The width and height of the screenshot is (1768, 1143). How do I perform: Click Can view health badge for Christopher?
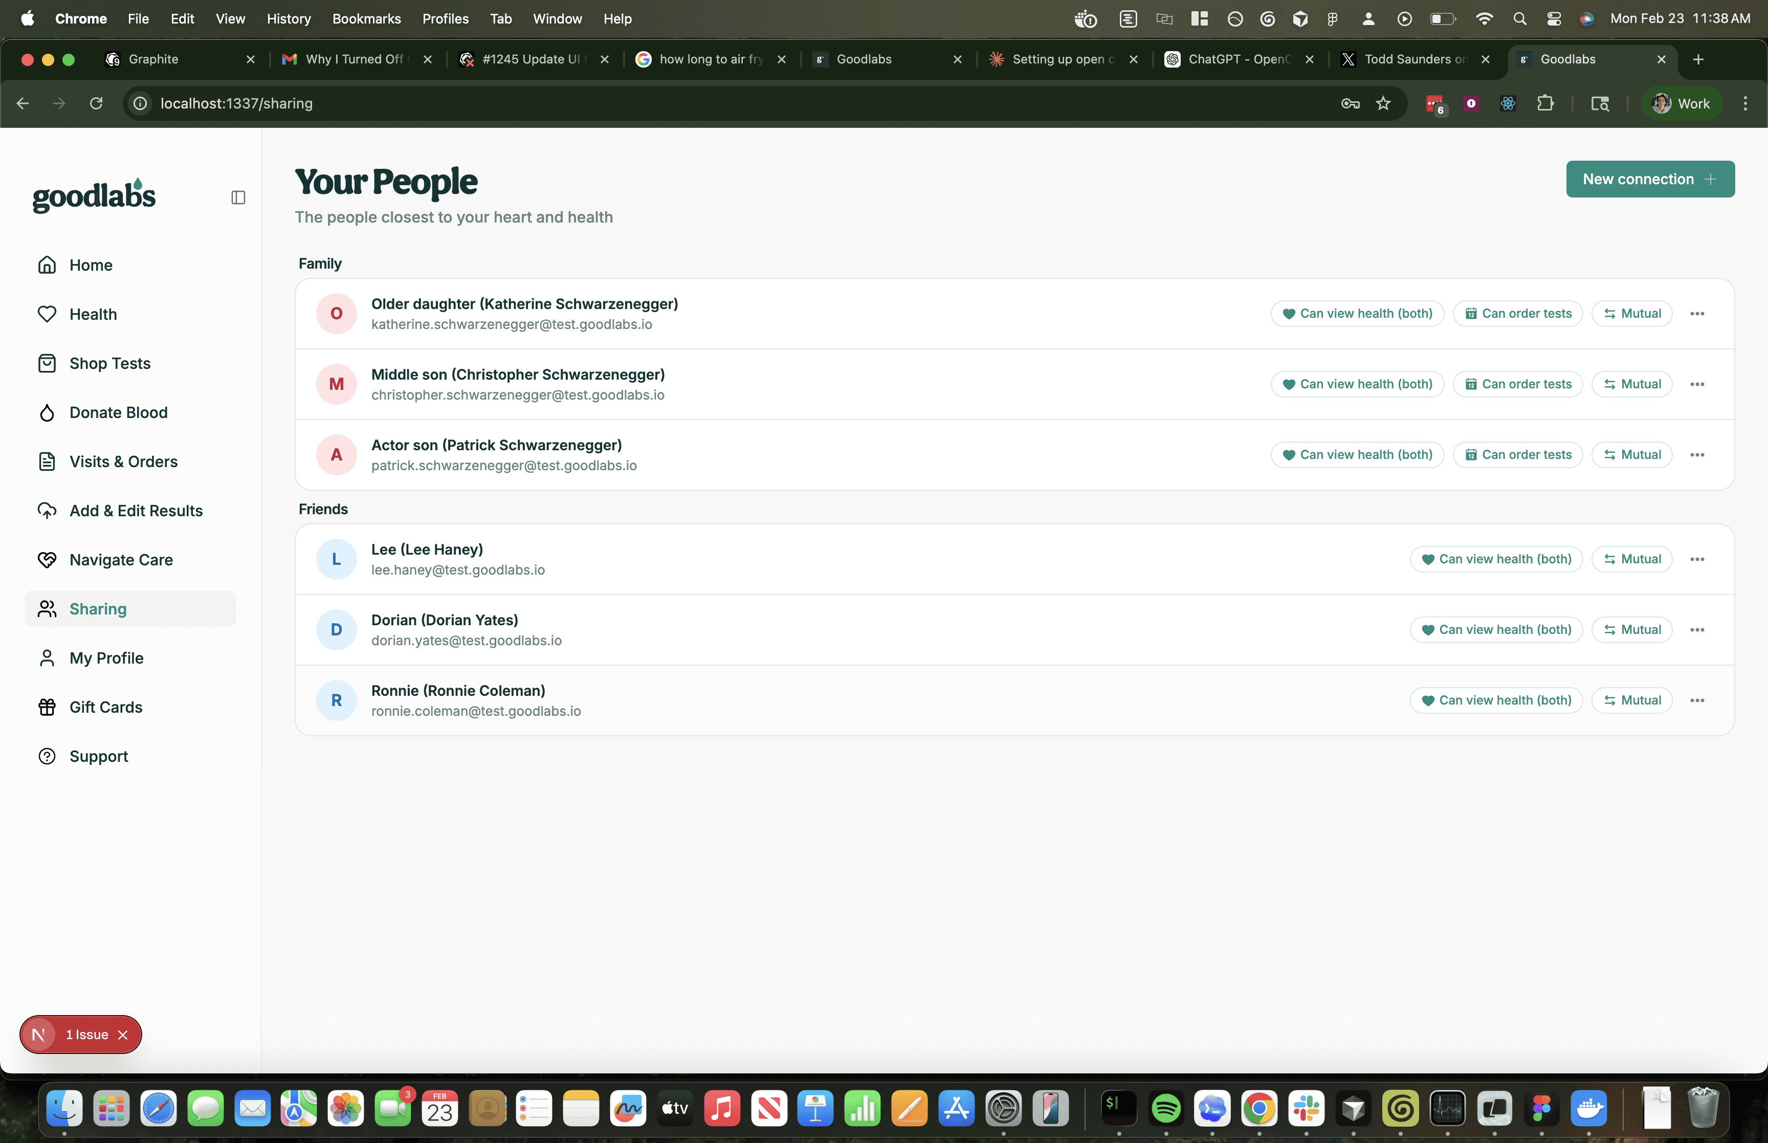click(x=1357, y=384)
